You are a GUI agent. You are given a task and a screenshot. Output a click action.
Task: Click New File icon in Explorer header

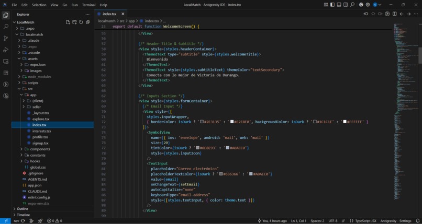tap(68, 22)
